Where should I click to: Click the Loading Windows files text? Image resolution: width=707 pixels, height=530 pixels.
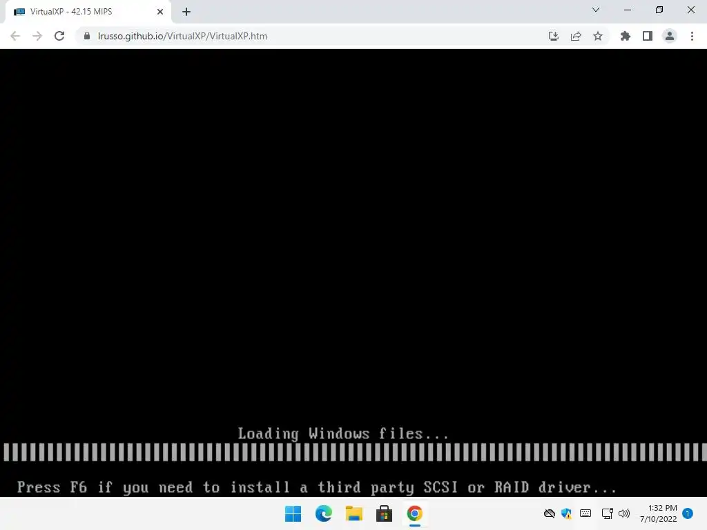[344, 433]
